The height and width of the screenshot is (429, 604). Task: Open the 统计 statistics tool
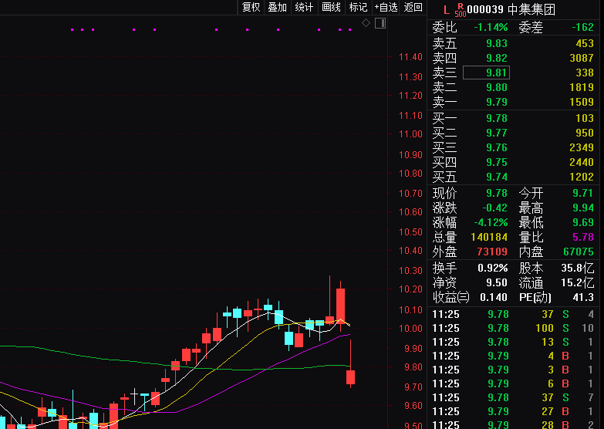click(x=304, y=7)
